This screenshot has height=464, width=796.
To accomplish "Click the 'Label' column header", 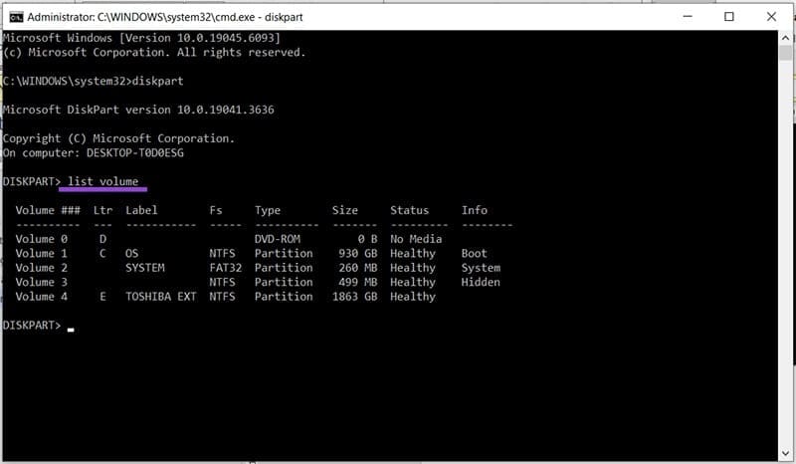I will [x=141, y=210].
